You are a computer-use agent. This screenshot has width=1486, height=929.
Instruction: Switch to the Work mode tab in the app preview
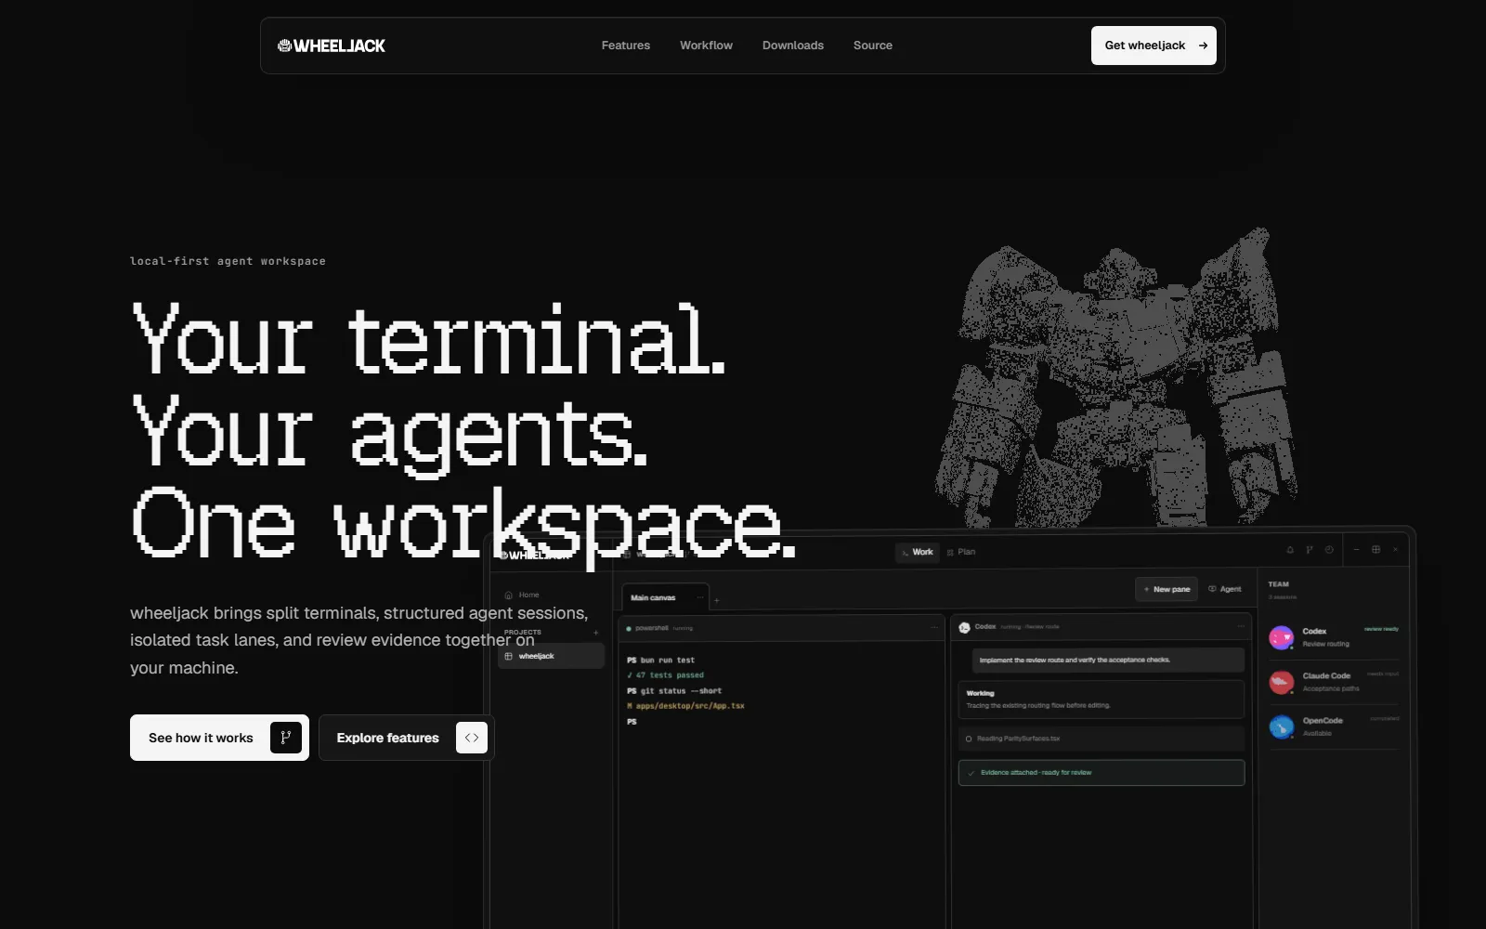(918, 552)
